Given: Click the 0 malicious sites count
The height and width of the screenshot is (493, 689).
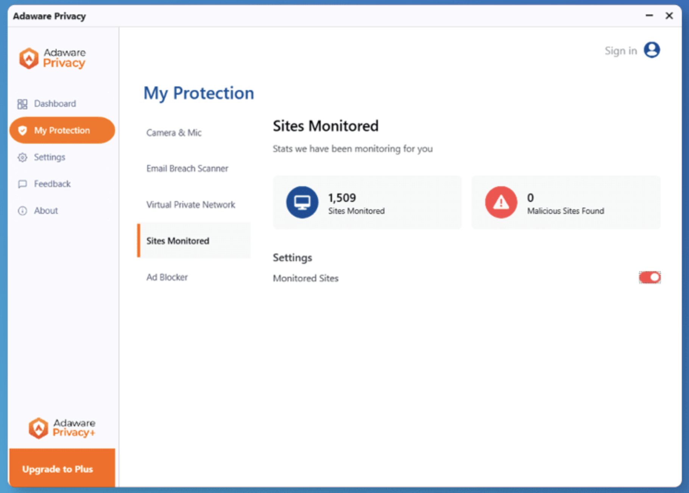Looking at the screenshot, I should click(x=530, y=197).
